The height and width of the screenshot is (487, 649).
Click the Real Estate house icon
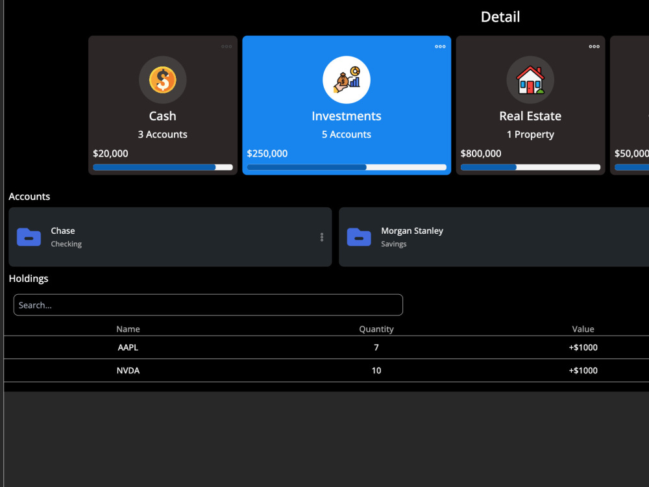coord(530,79)
